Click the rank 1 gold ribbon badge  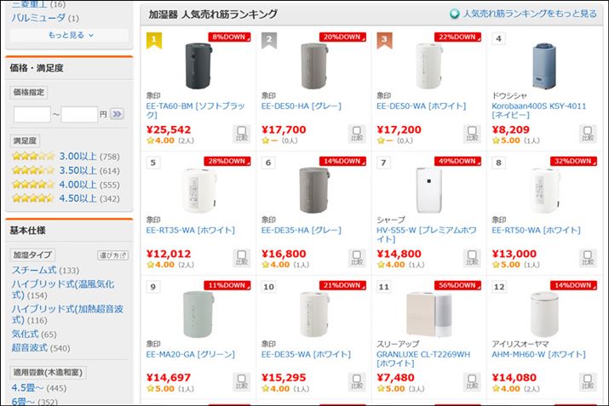(x=154, y=39)
